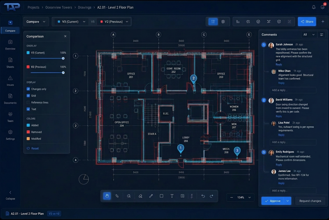Go to Projects breadcrumb
329x220 pixels.
click(34, 7)
